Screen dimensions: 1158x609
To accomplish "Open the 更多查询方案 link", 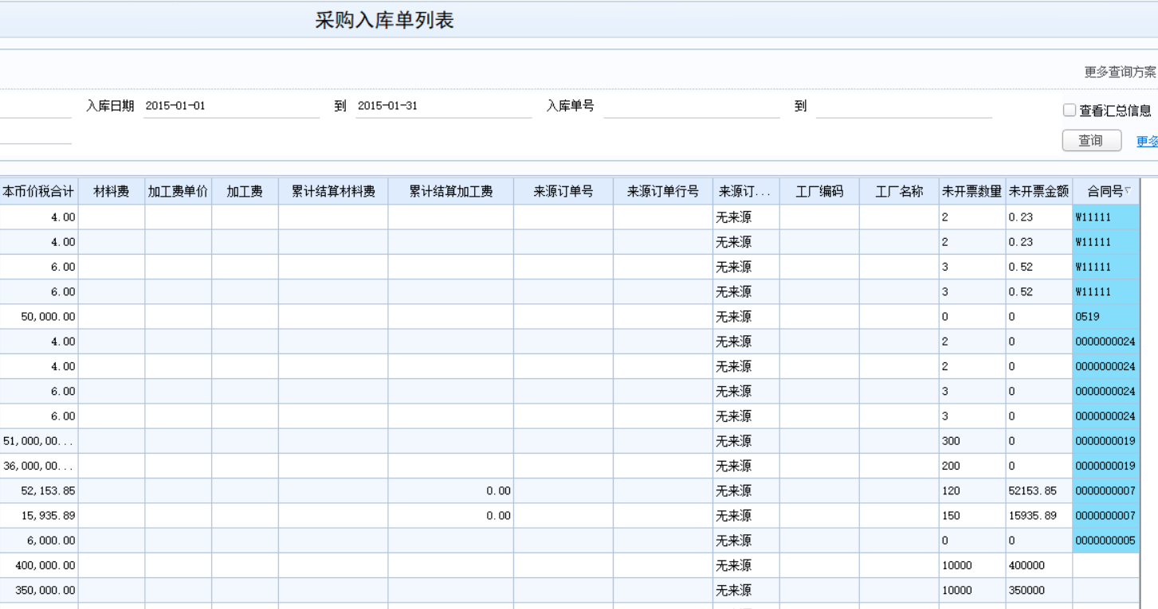I will click(1120, 72).
